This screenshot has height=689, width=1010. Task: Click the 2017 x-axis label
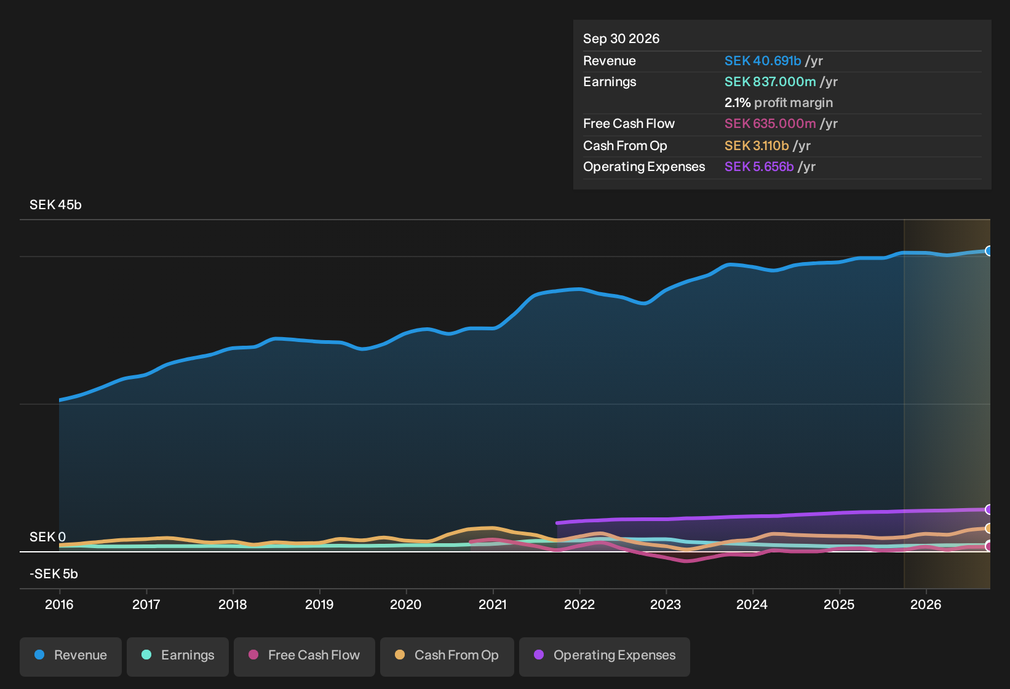(146, 605)
